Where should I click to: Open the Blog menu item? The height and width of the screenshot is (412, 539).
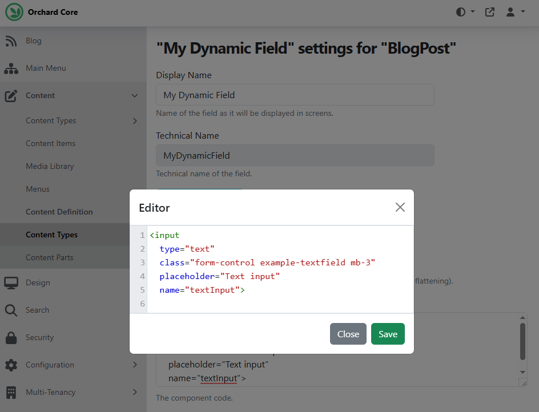point(34,41)
